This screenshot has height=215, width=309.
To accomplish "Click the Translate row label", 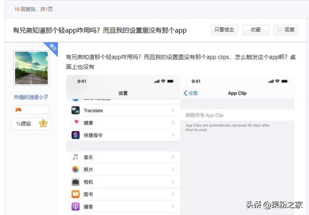I will tap(93, 110).
